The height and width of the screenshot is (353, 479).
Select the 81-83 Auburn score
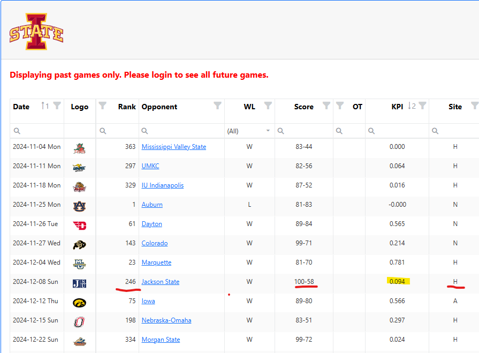tap(303, 205)
